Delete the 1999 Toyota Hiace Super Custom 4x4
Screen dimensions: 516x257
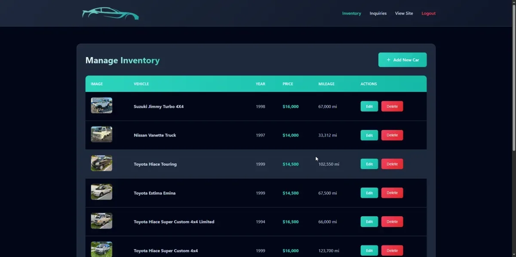(392, 251)
